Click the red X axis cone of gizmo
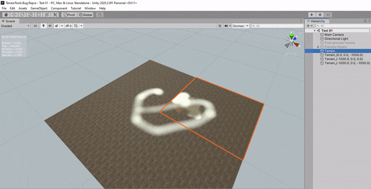This screenshot has height=189, width=371. click(x=296, y=44)
